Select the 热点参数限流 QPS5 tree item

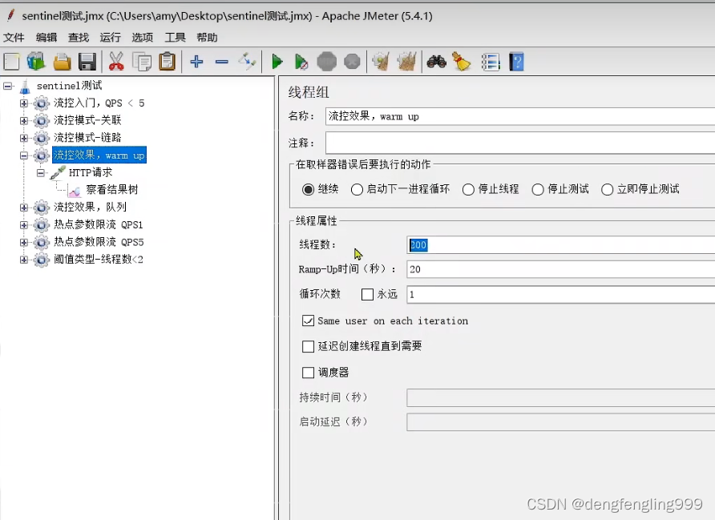pyautogui.click(x=99, y=242)
